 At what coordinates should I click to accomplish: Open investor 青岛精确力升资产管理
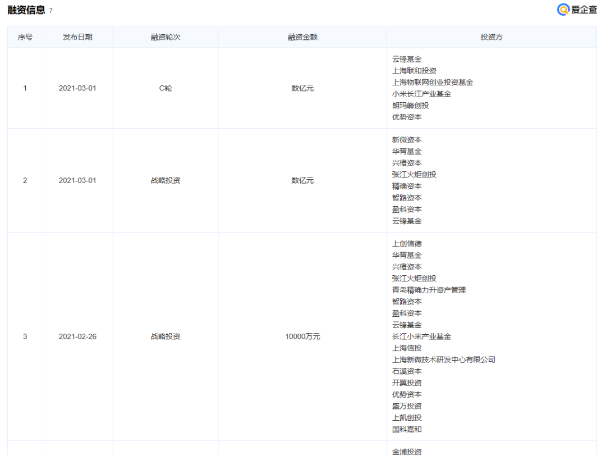coord(429,290)
